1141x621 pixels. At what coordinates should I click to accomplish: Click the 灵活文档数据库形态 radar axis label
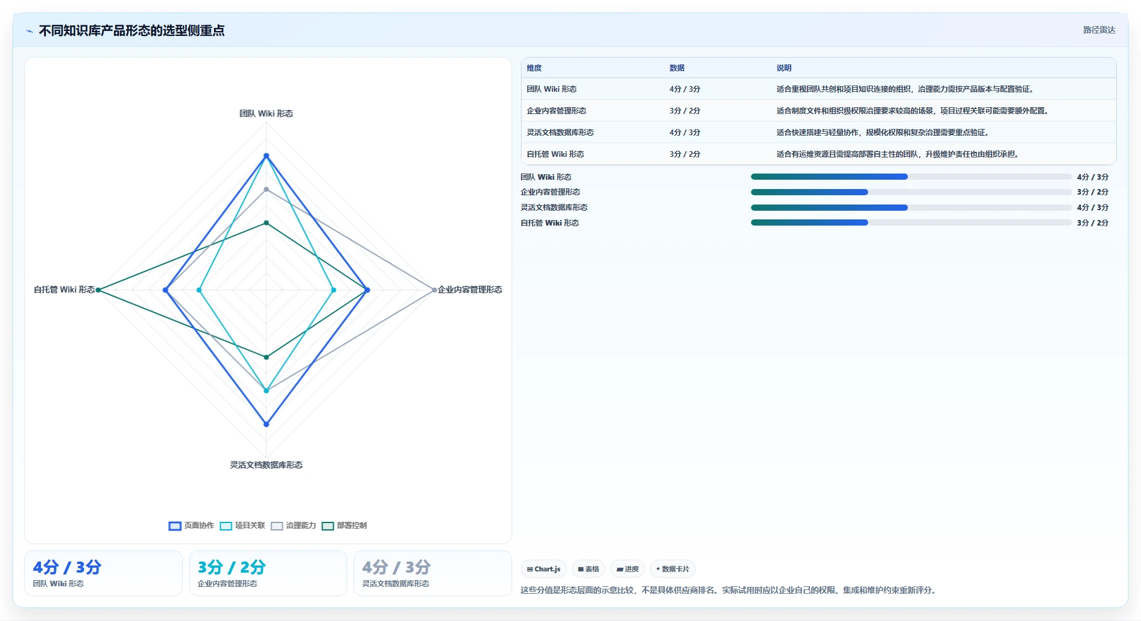click(x=266, y=465)
